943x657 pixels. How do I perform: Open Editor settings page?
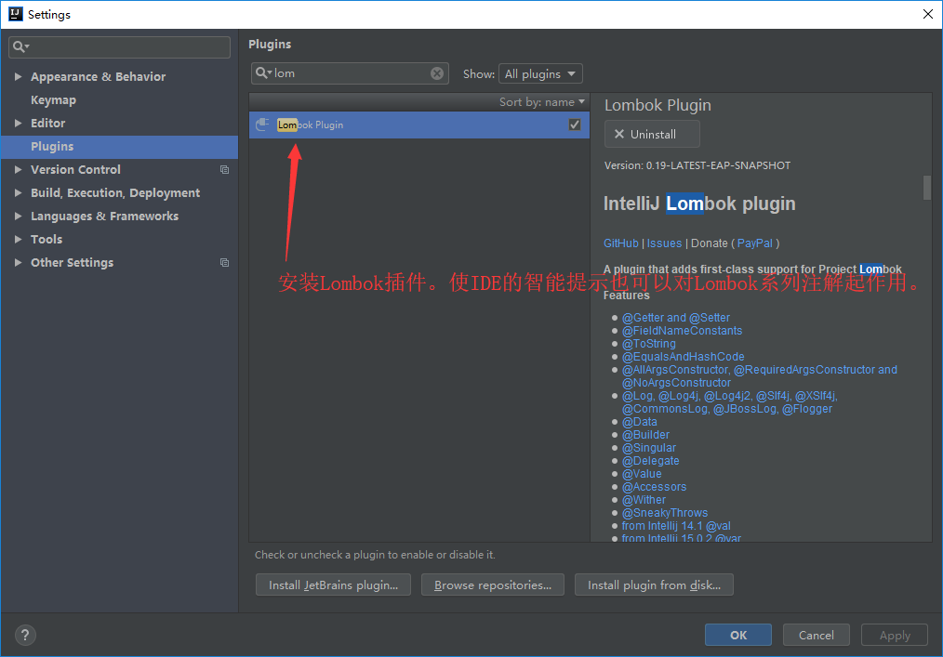pyautogui.click(x=48, y=124)
